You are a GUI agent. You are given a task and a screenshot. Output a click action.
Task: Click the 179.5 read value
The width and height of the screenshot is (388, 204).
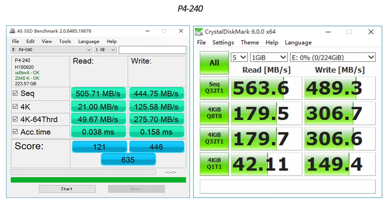coord(266,113)
